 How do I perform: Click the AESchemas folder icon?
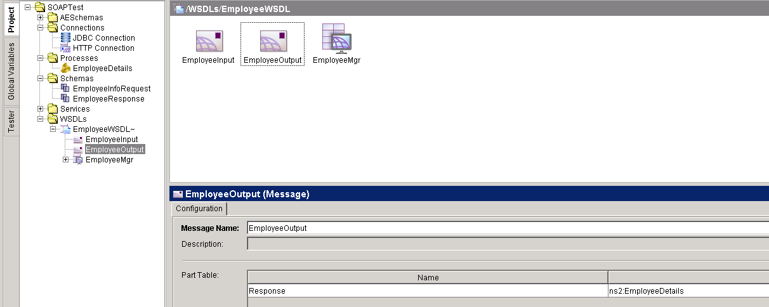tap(53, 18)
